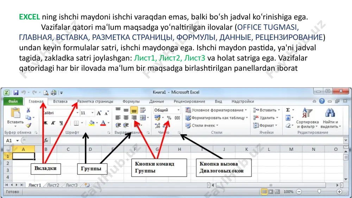Click the Clear eraser icon
Viewport: 352px width, 198px height.
(x=288, y=126)
